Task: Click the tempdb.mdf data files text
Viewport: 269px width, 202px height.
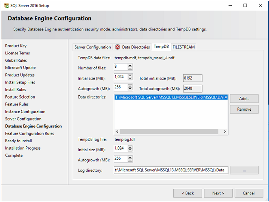Action: point(144,58)
